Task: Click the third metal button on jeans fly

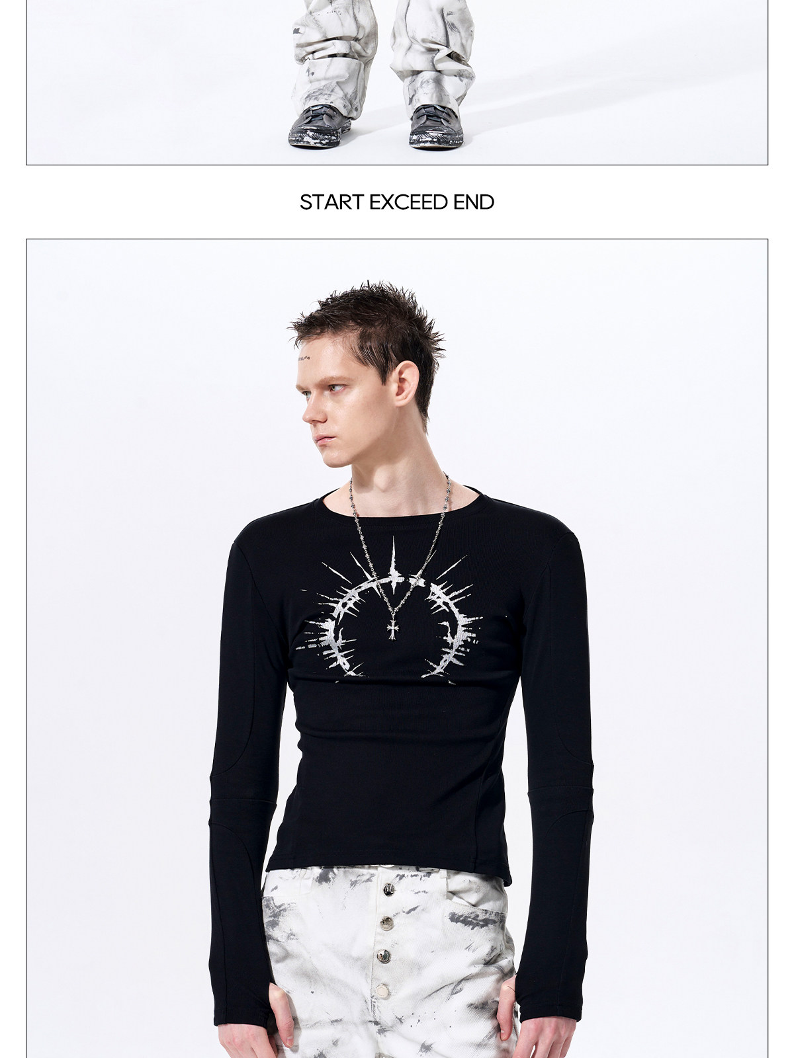Action: (x=384, y=956)
